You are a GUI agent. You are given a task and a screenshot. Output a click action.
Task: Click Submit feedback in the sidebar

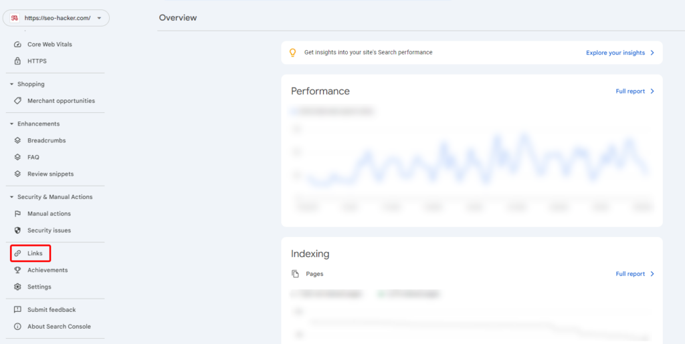click(x=52, y=310)
